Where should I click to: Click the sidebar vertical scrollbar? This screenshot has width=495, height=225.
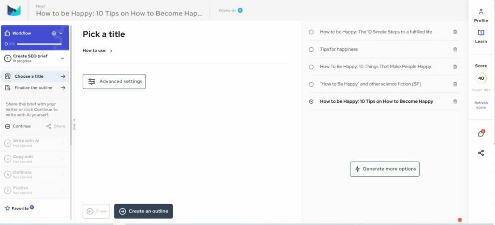click(71, 85)
